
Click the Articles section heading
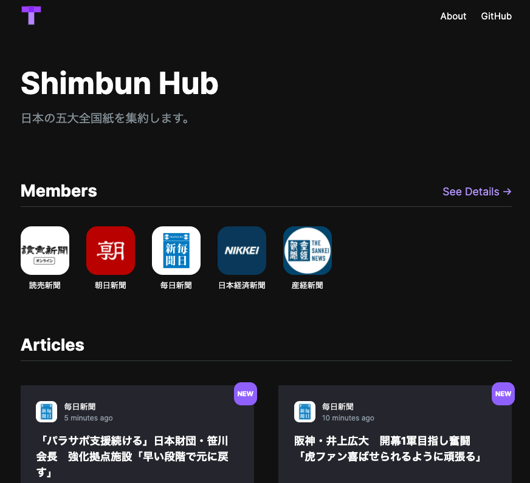click(x=52, y=345)
